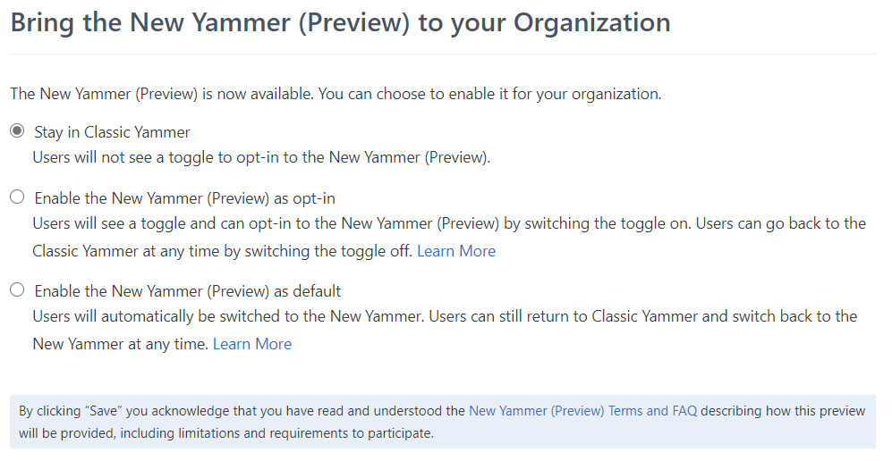Open Learn More link for opt-in option
This screenshot has height=461, width=892.
(x=455, y=251)
